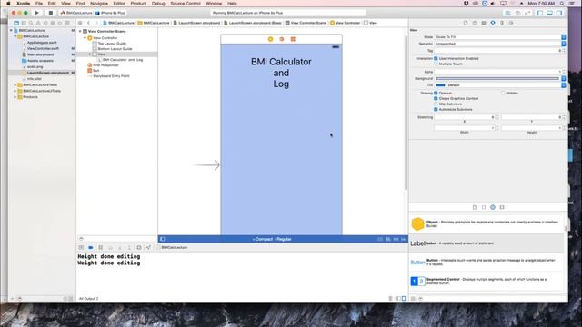Toggle the Autoresize Subviews checkbox
582x327 pixels.
(x=436, y=109)
